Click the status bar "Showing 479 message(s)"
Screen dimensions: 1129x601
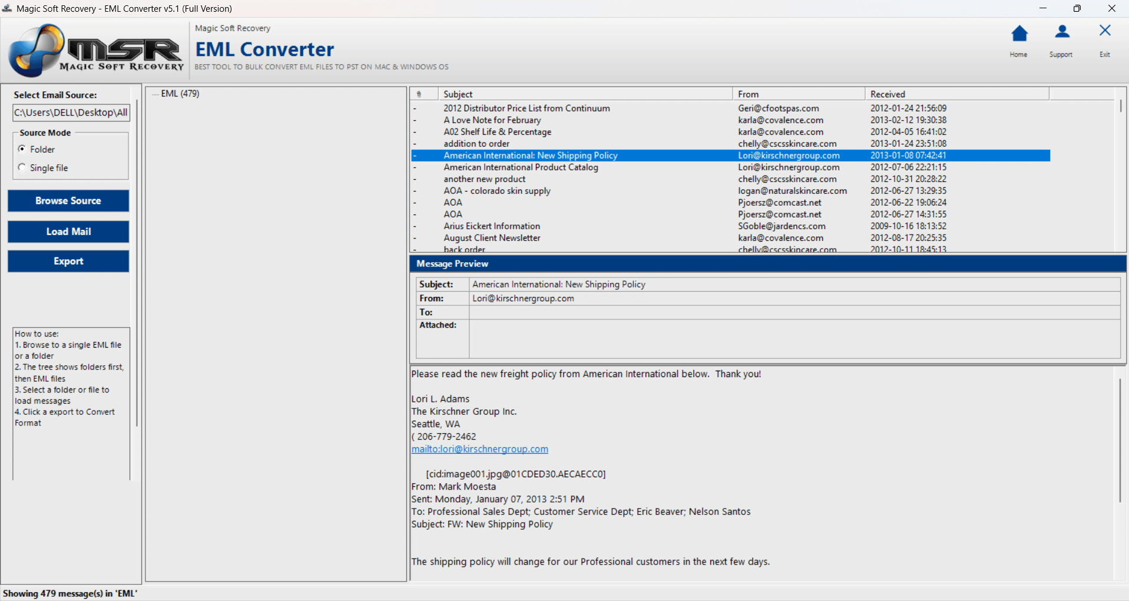[69, 593]
